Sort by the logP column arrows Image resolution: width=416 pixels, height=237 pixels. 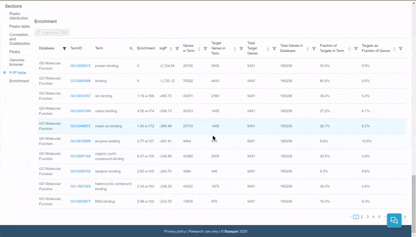click(x=171, y=48)
